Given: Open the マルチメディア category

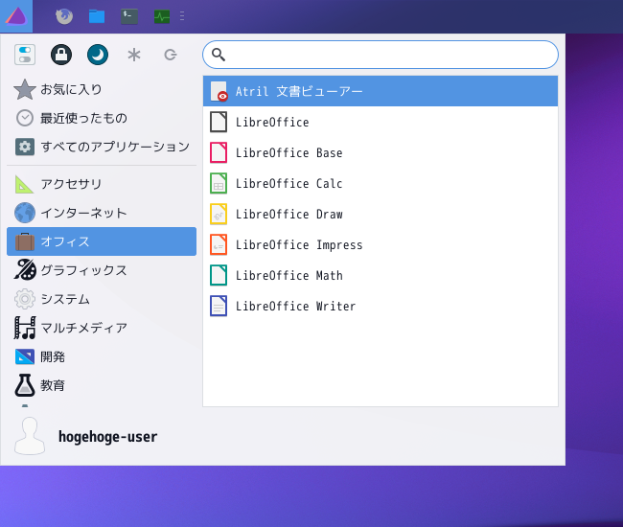Looking at the screenshot, I should click(102, 328).
